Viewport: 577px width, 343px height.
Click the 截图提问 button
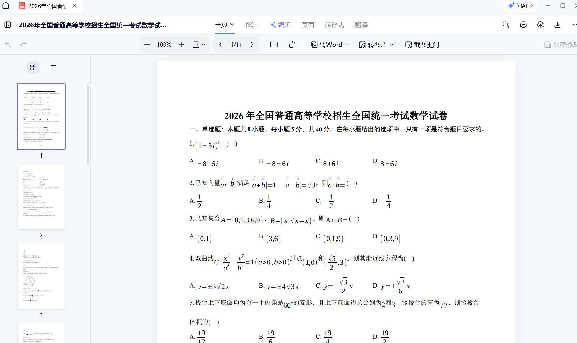(x=422, y=45)
